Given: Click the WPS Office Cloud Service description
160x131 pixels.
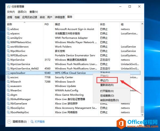Looking at the screenshot, I should click(x=70, y=73).
